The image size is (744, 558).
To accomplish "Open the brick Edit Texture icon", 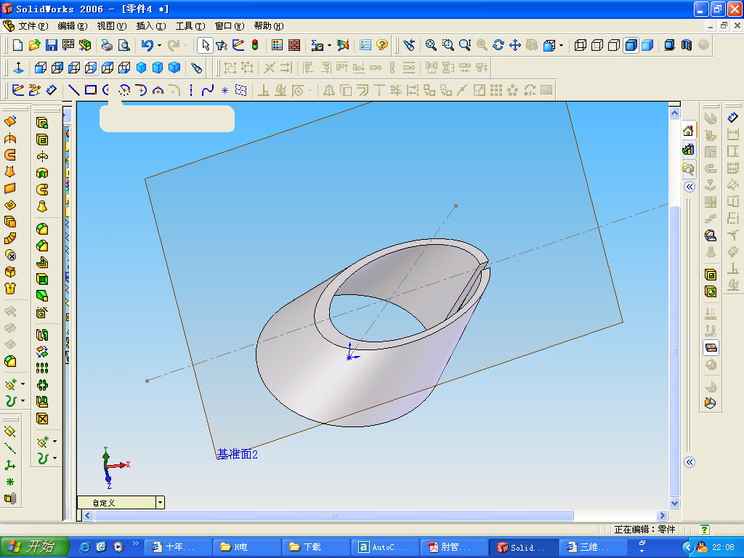I will (x=294, y=45).
